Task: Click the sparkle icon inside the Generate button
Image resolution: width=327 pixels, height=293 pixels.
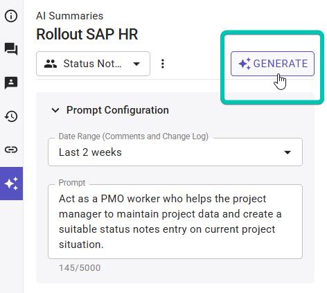Action: (x=245, y=64)
